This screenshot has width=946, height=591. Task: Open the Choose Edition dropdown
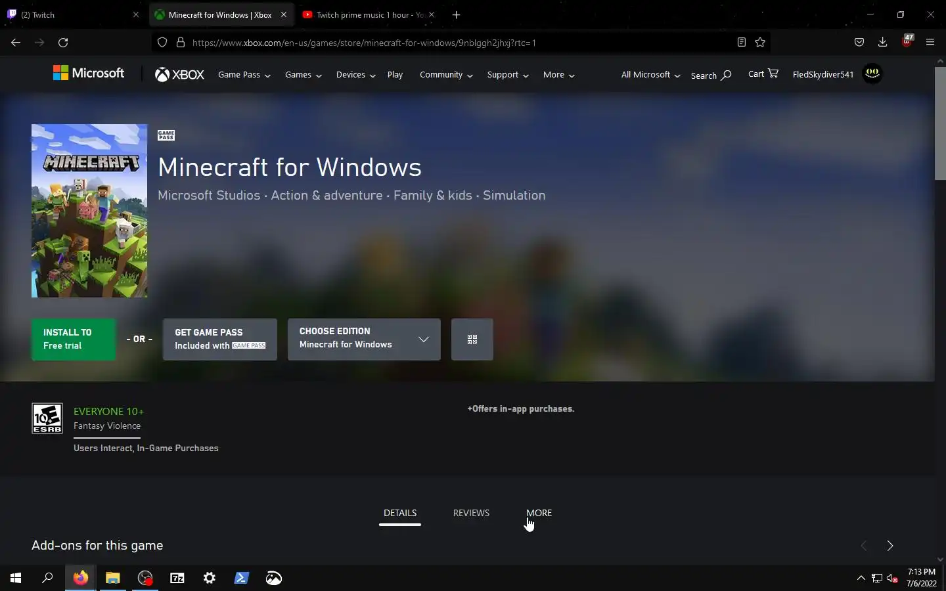(x=364, y=339)
